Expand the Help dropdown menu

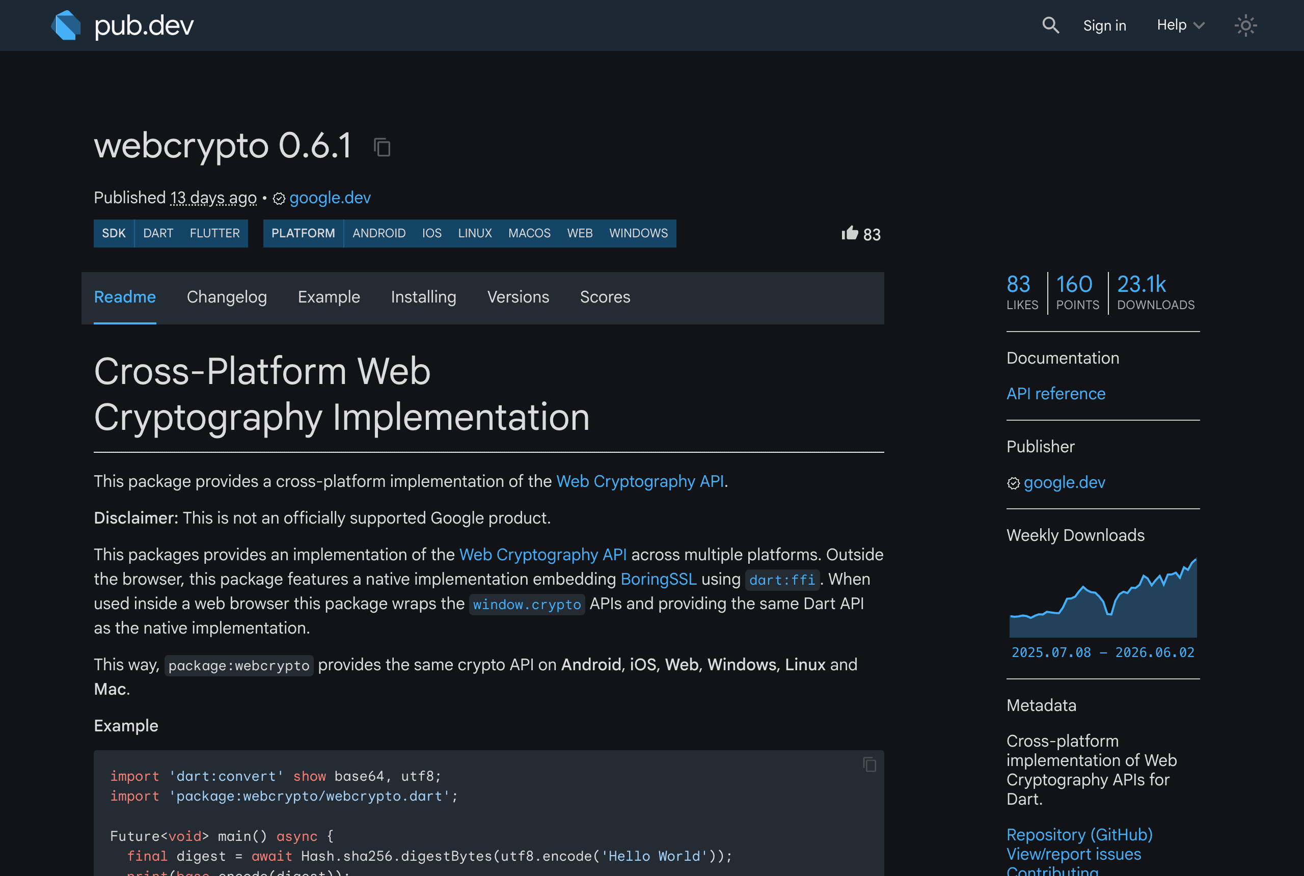[x=1181, y=25]
